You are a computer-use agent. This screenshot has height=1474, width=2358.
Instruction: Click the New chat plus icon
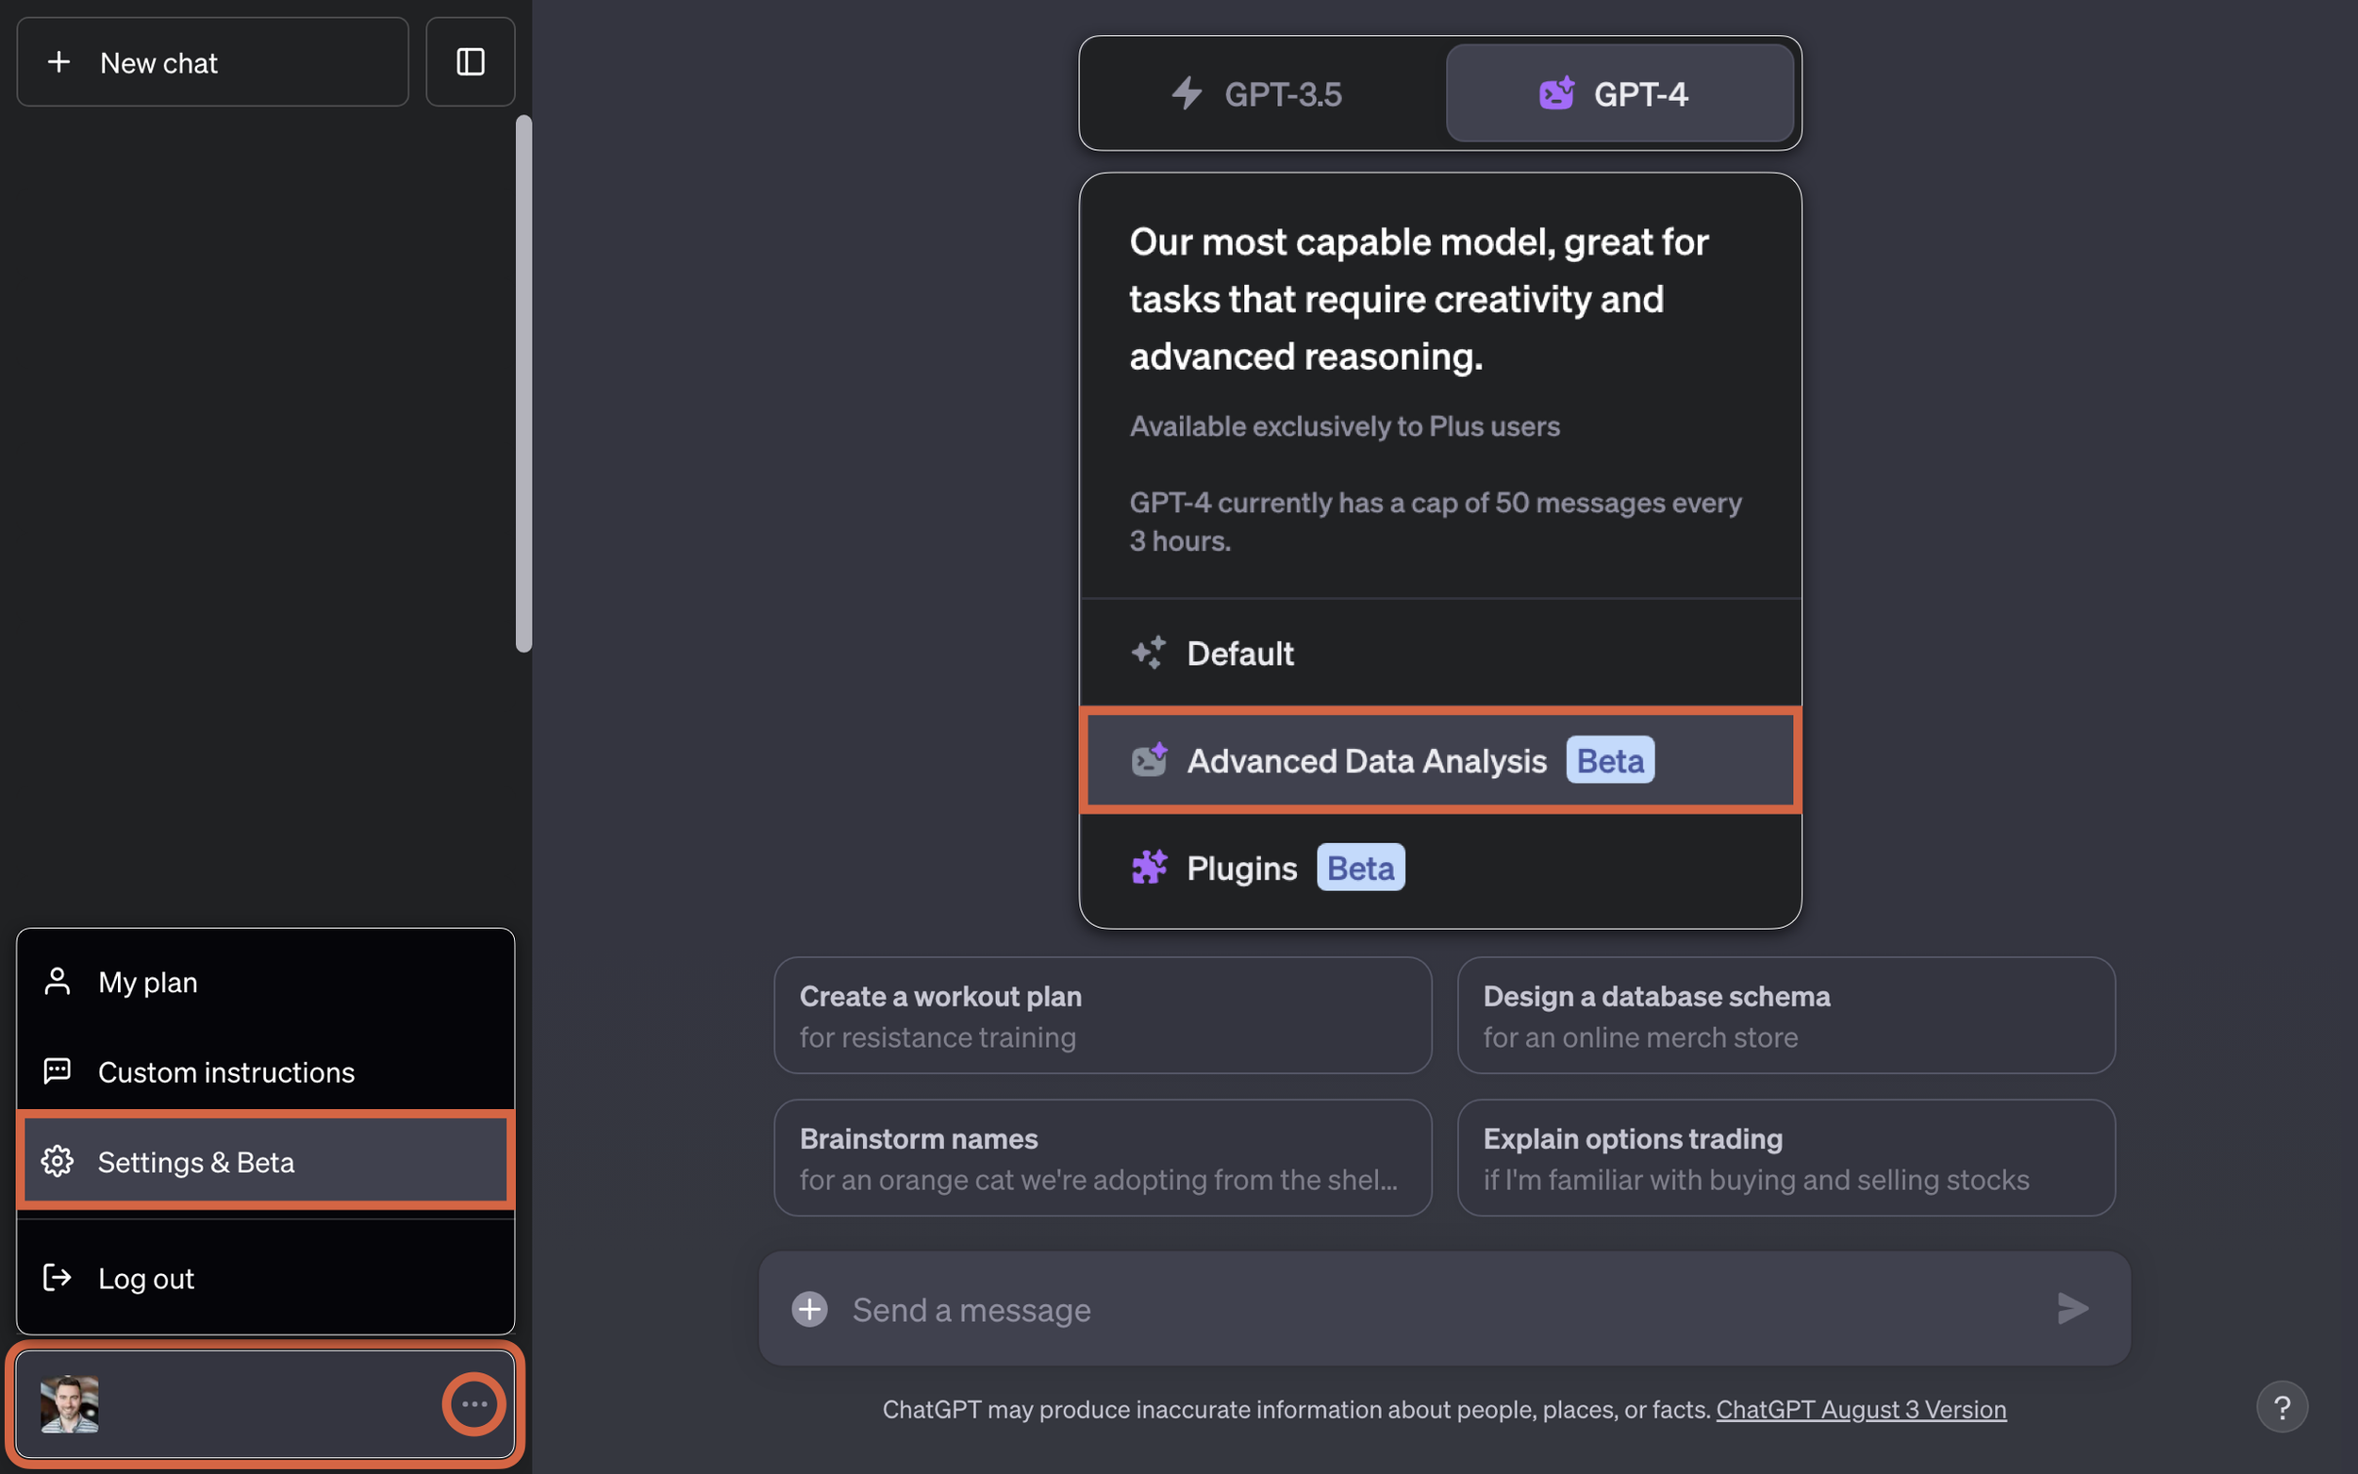click(x=58, y=59)
